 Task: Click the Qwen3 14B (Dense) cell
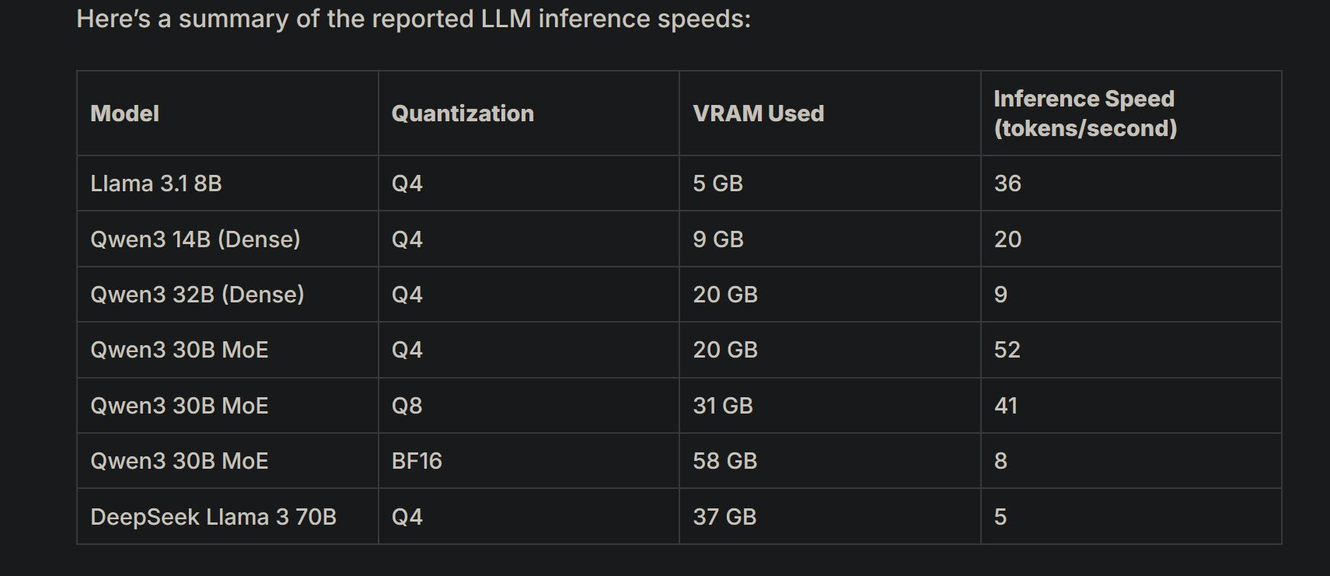[x=195, y=239]
